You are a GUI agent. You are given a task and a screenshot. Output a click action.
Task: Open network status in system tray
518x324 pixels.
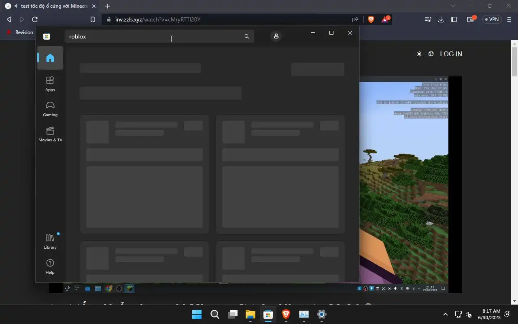458,314
